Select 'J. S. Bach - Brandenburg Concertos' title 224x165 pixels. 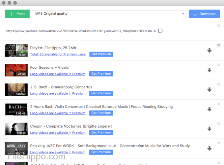click(x=61, y=87)
